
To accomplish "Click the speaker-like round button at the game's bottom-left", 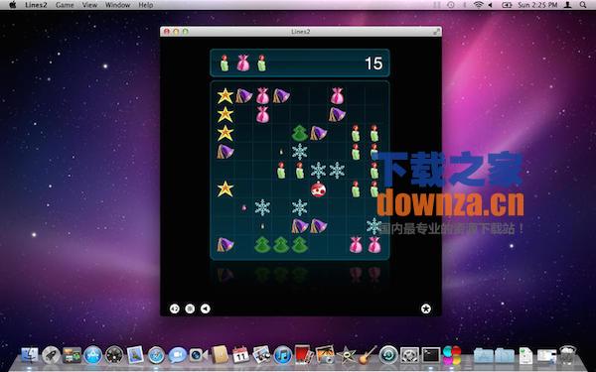I will 175,309.
